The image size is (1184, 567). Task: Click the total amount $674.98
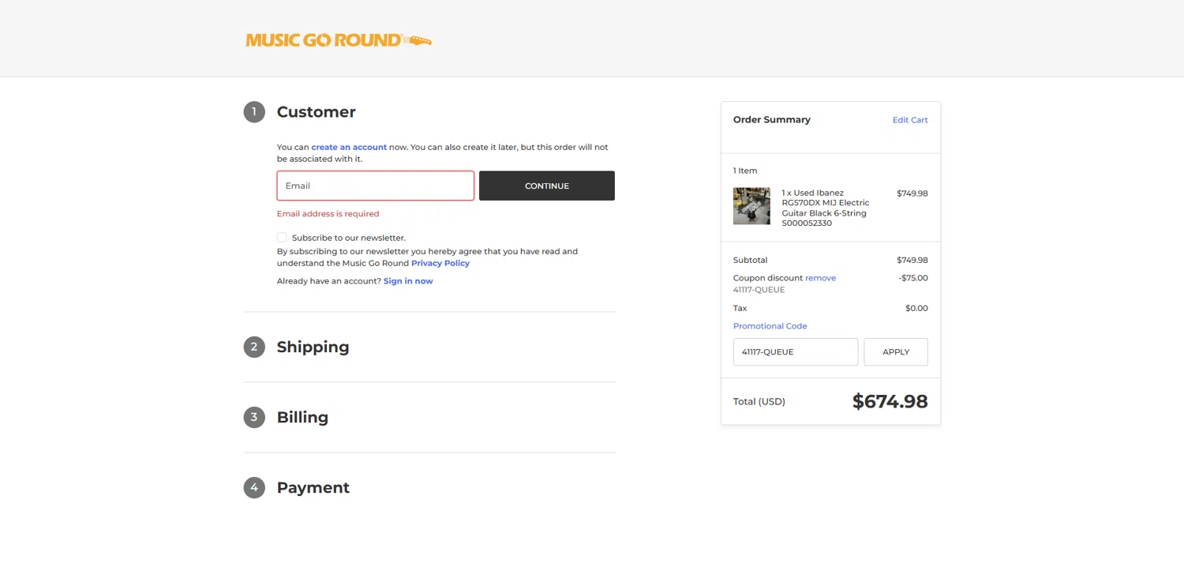(x=890, y=401)
